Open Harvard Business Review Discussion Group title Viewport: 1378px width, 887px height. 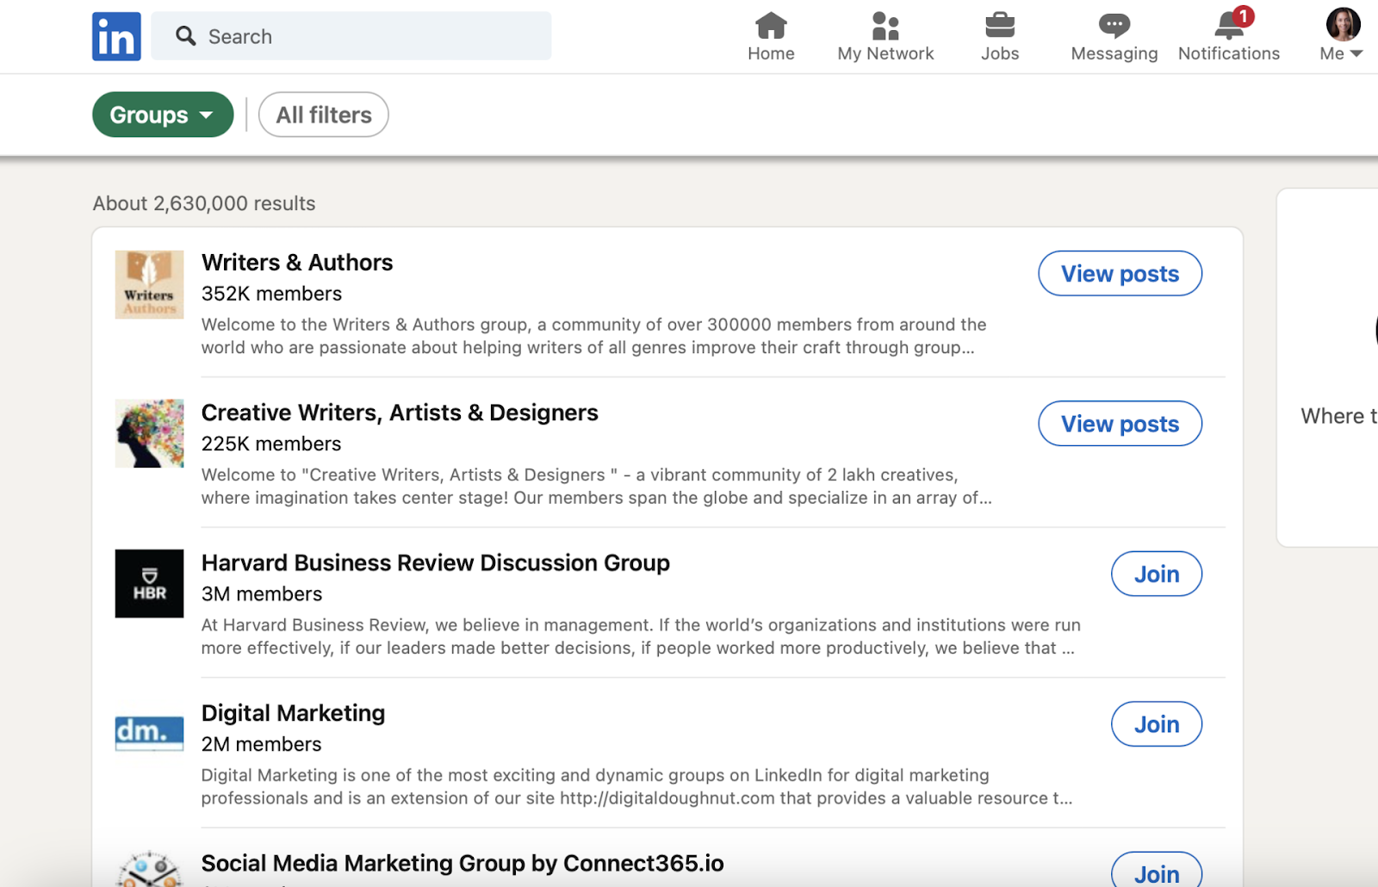[436, 562]
